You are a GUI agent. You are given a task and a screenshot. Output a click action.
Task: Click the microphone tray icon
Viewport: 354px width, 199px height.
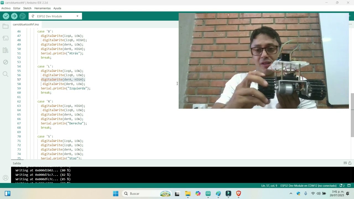(x=306, y=193)
